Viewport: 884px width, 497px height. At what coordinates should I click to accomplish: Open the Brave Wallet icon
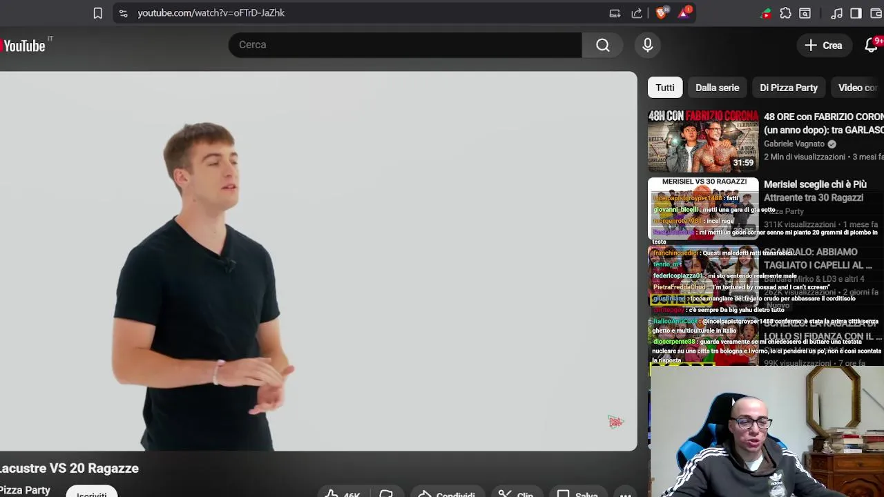click(x=876, y=13)
